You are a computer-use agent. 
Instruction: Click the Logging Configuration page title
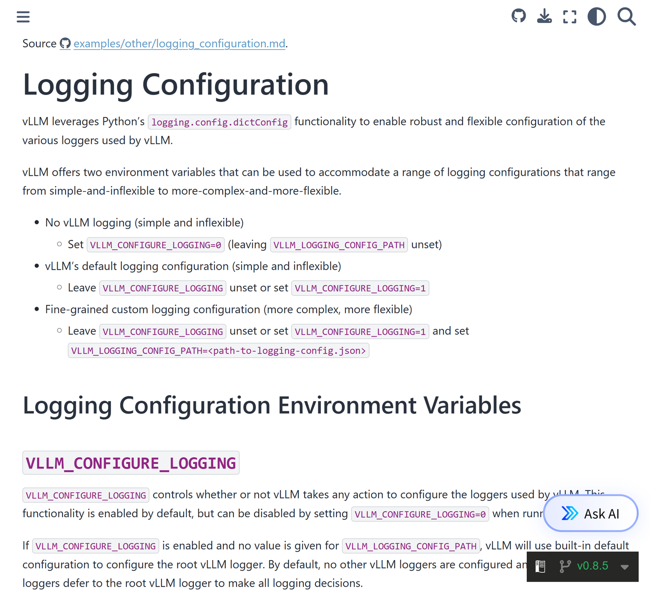tap(176, 85)
